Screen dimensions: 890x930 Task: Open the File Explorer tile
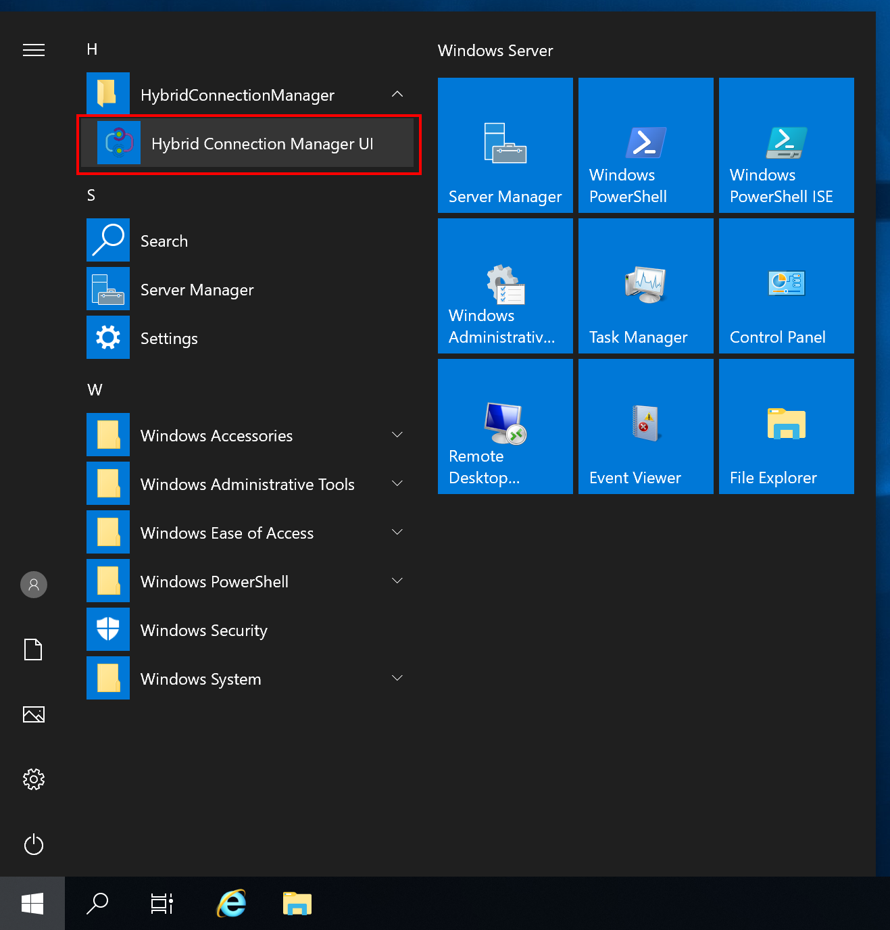[787, 426]
